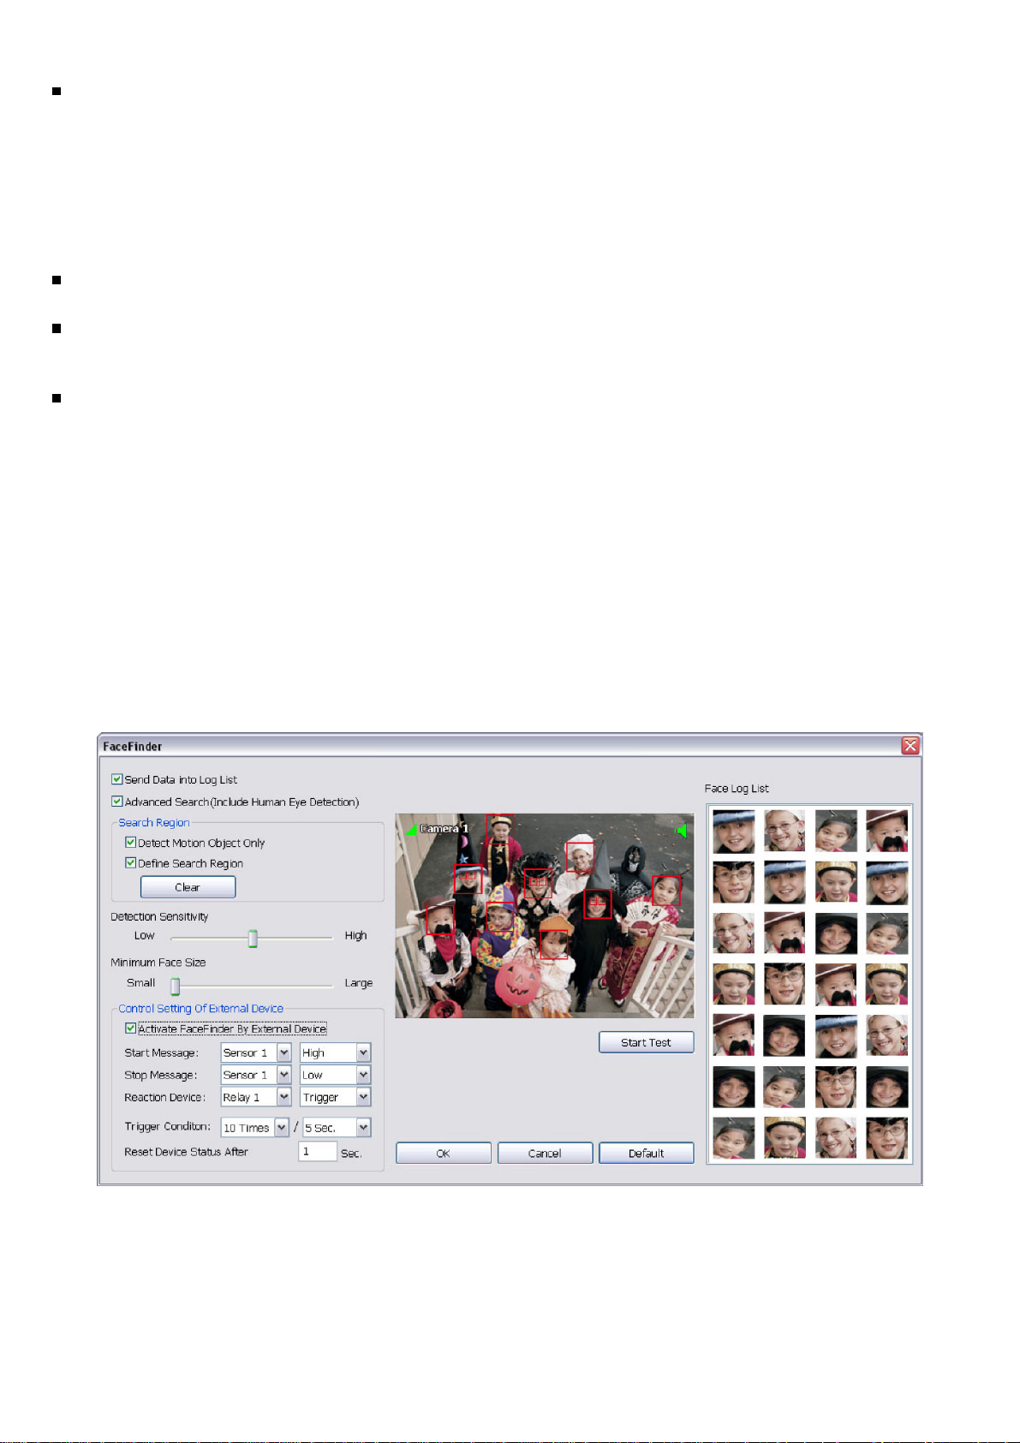Click the 'Stop Message:' label
1020x1443 pixels.
[160, 1076]
